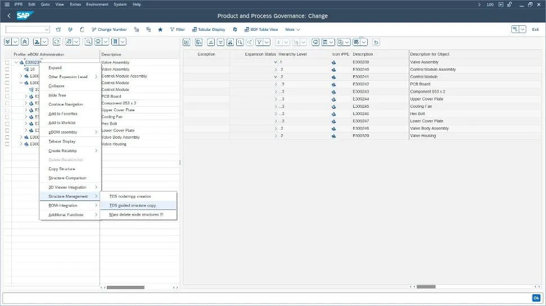This screenshot has height=306, width=546.
Task: Click the Exit button
Action: click(535, 30)
